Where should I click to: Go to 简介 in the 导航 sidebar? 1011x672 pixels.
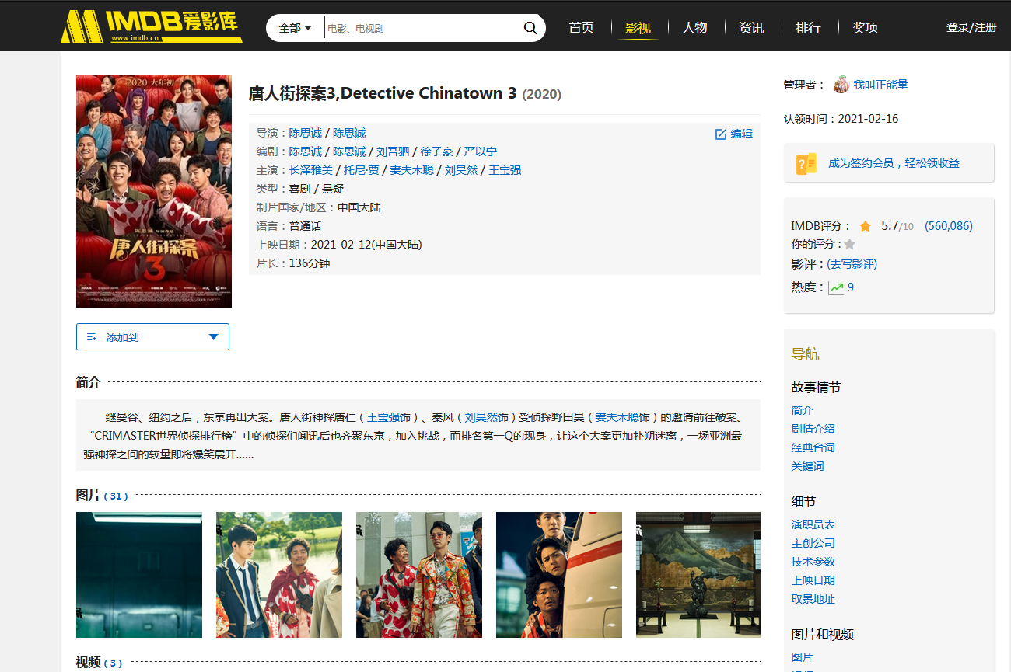click(802, 410)
